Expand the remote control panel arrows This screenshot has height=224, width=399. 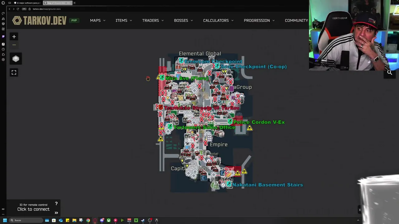pyautogui.click(x=56, y=213)
